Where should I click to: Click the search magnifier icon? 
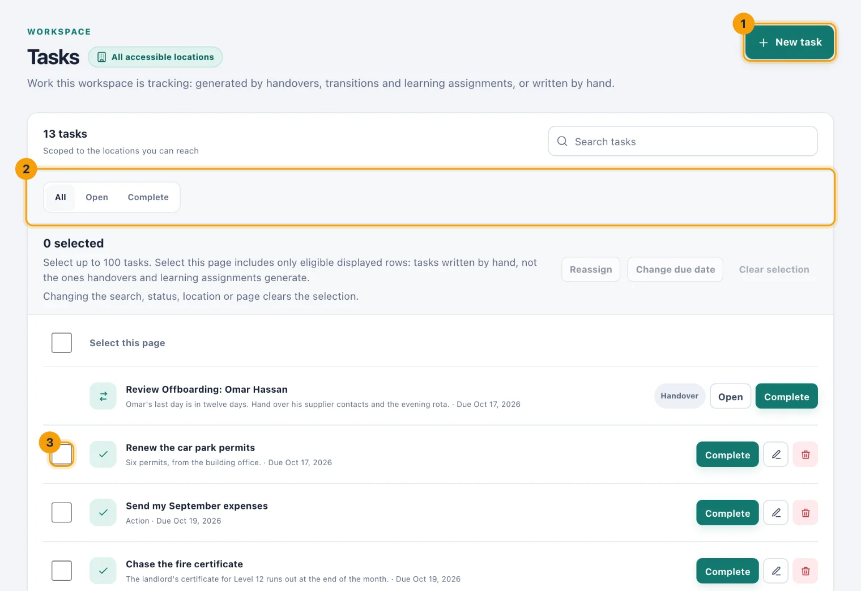pos(562,141)
